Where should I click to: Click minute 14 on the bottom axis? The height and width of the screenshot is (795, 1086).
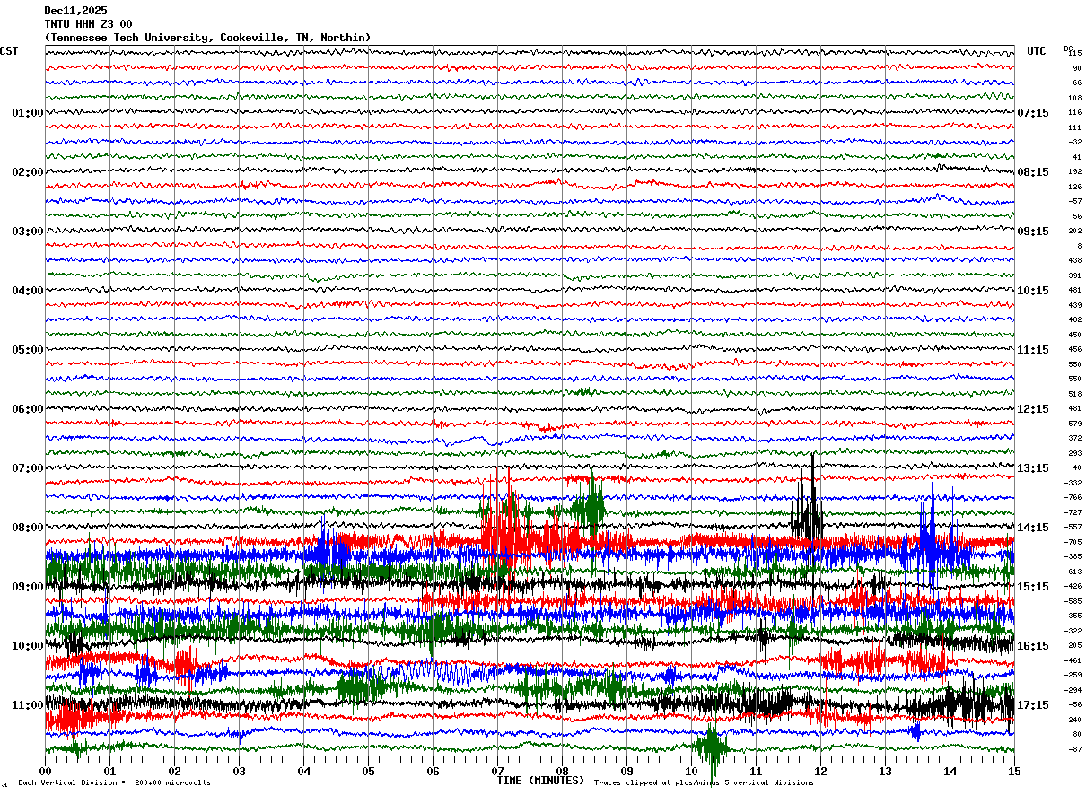coord(950,771)
